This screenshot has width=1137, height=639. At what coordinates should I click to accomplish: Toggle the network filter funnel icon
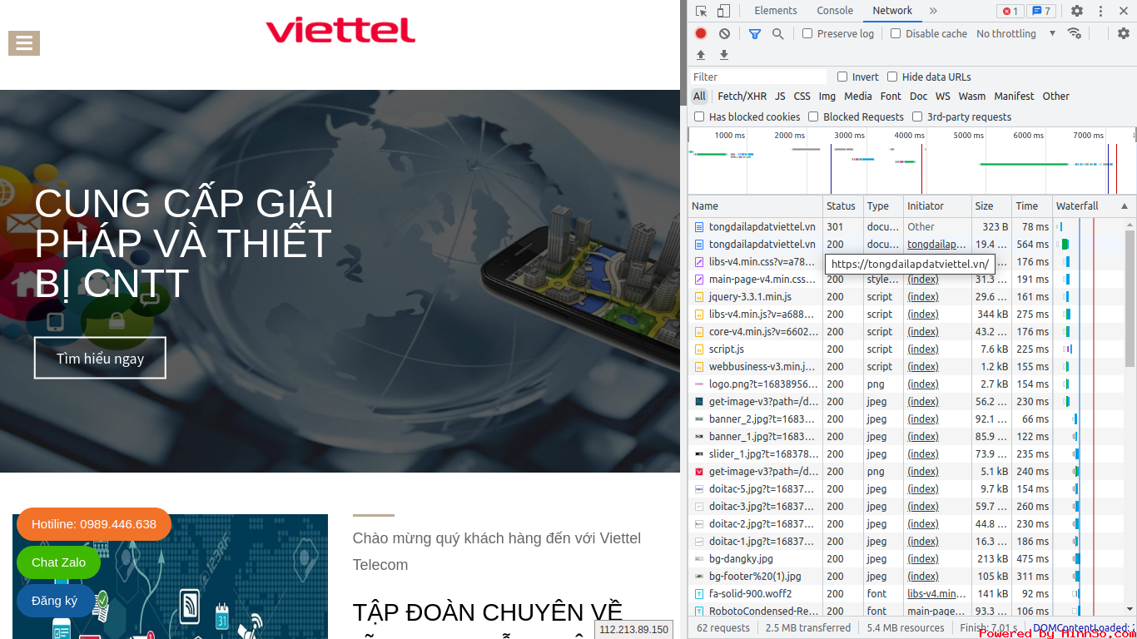(x=754, y=33)
